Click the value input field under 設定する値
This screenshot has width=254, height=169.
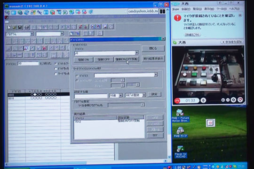click(91, 96)
